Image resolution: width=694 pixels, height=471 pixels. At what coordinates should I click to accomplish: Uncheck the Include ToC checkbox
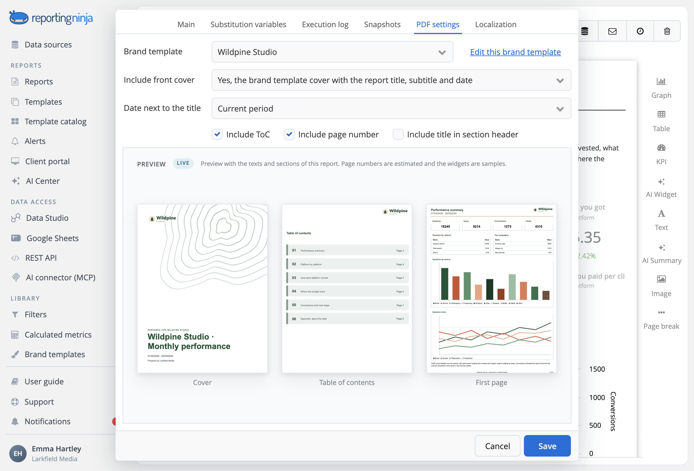[x=217, y=134]
